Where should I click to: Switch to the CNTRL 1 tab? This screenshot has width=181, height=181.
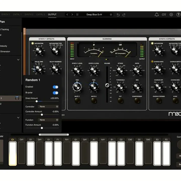point(17,15)
